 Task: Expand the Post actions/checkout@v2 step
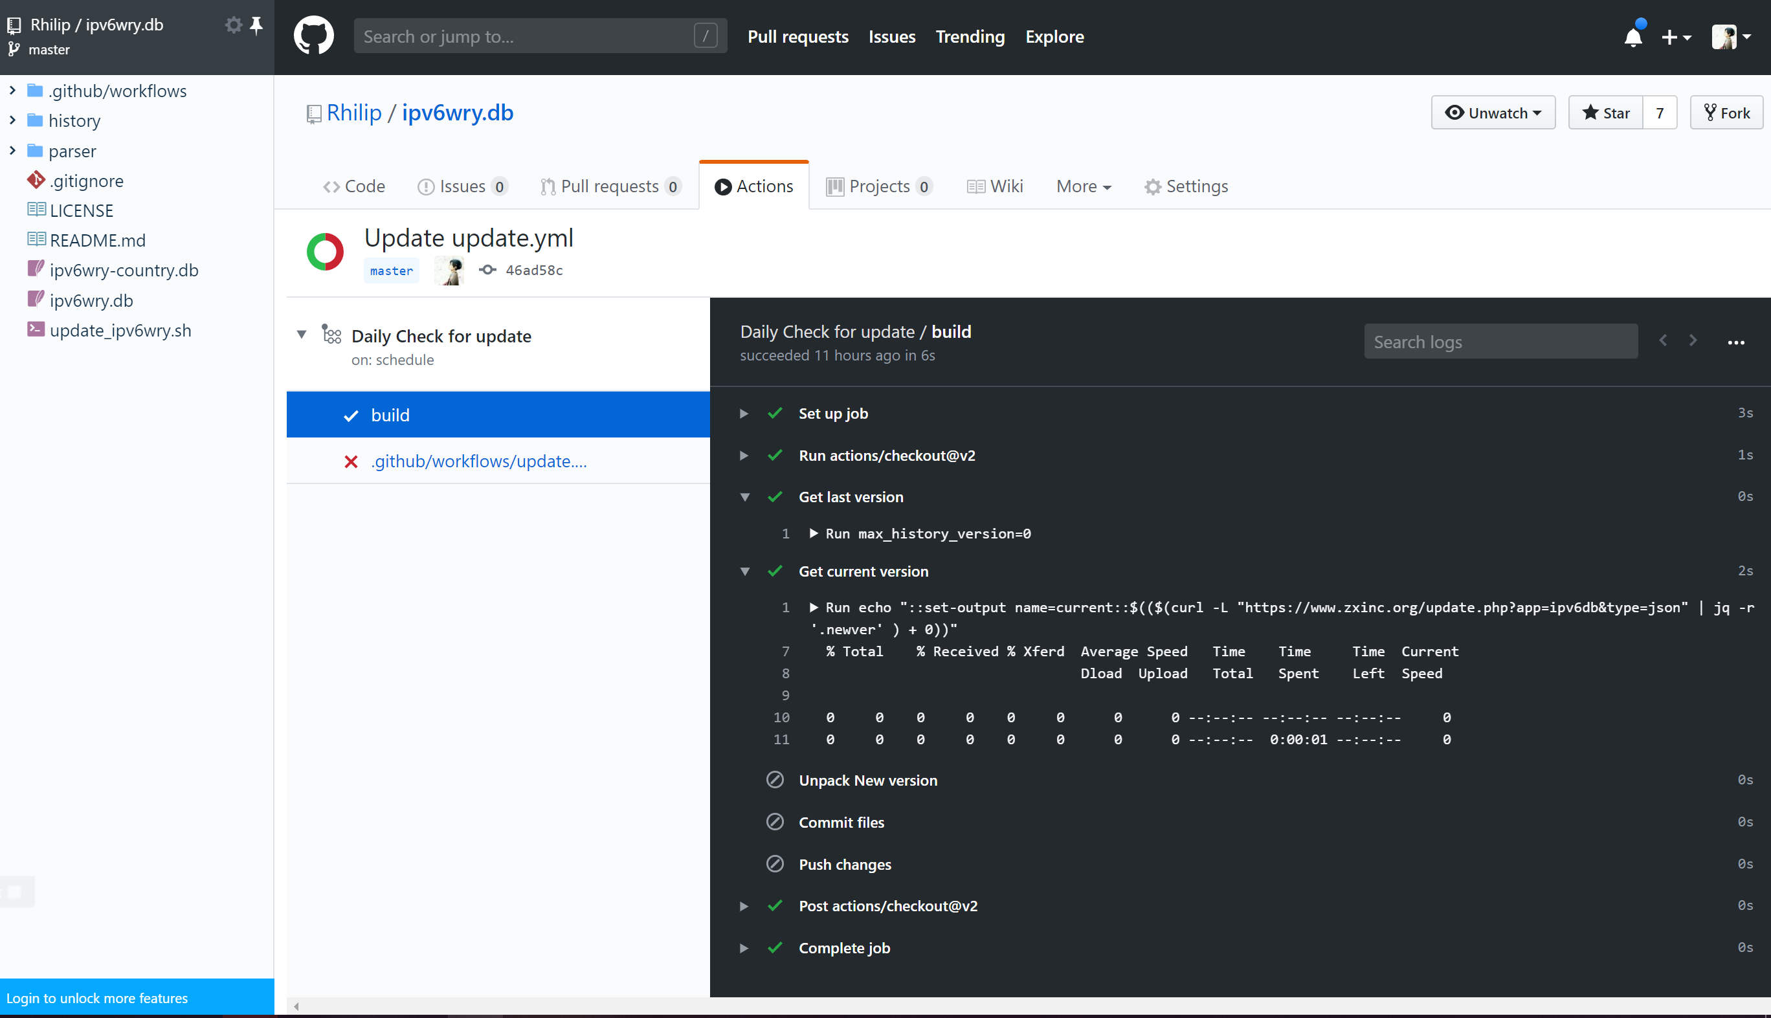click(x=744, y=906)
